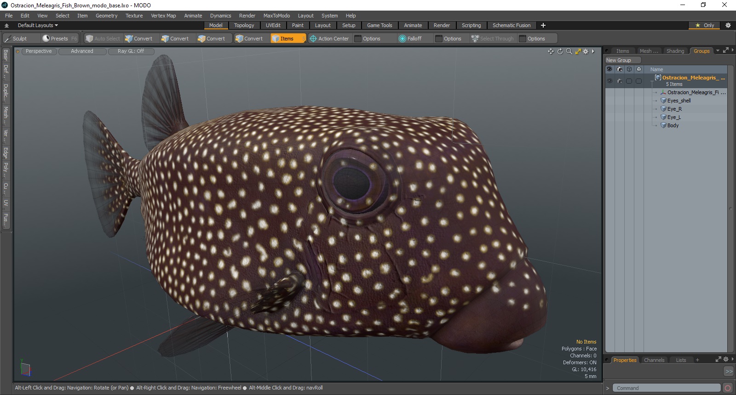
Task: Click the solid cube column header
Action: (x=639, y=69)
